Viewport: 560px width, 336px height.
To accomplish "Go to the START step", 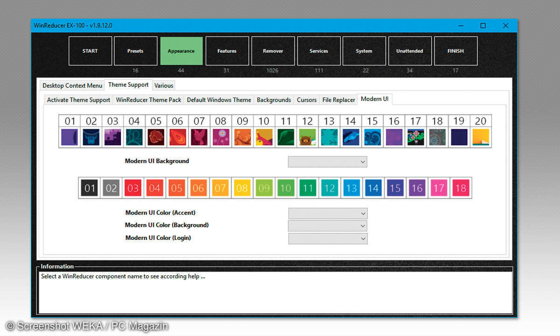I will (x=90, y=51).
